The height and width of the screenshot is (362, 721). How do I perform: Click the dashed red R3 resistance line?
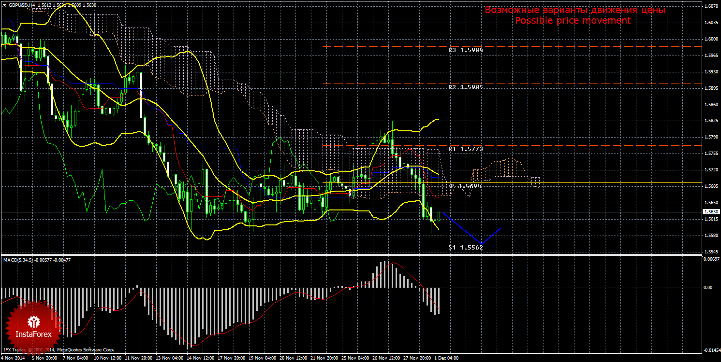387,47
